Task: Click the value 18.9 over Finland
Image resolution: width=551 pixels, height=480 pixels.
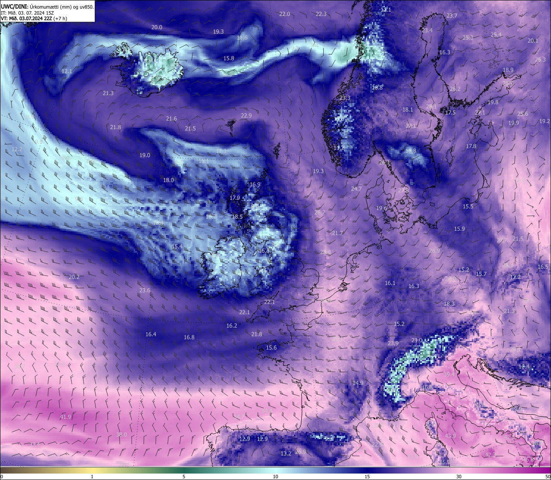Action: 508,70
